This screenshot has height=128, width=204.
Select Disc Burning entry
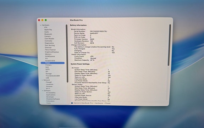point(50,45)
